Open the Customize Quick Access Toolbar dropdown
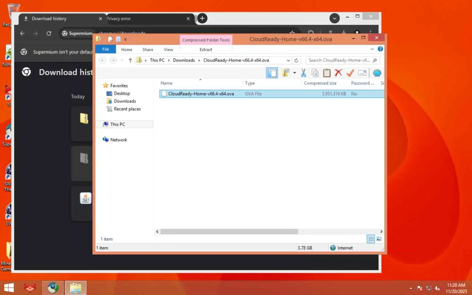 pos(125,39)
